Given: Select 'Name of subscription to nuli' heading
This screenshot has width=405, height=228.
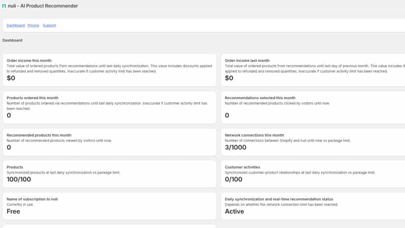Looking at the screenshot, I should (x=32, y=199).
